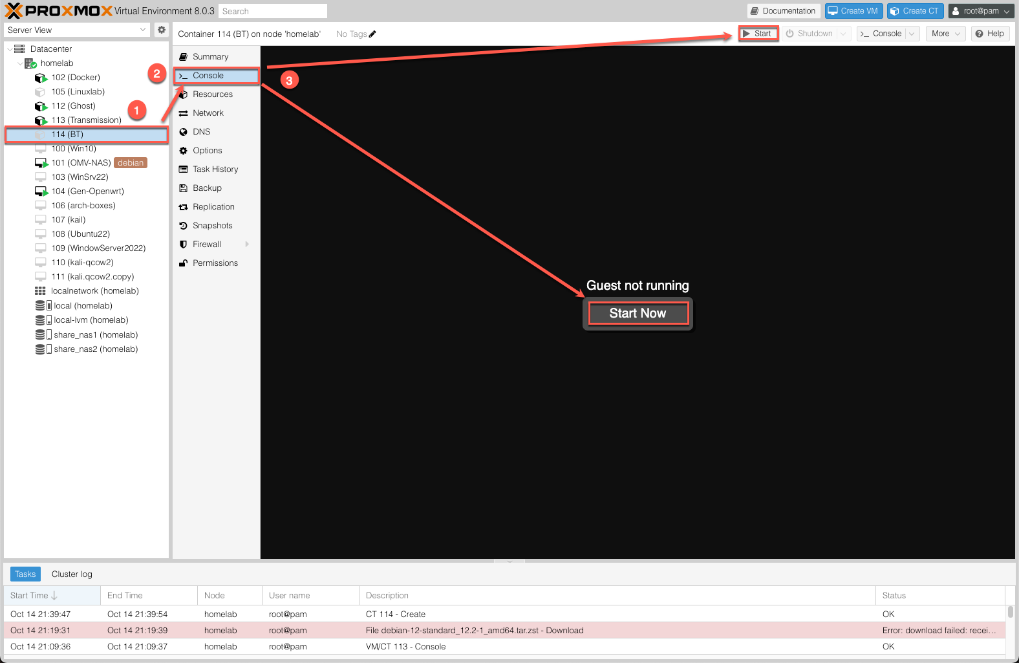Screen dimensions: 1019x663
Task: Select 109 (WindowServer2022) in the tree
Action: click(x=86, y=248)
